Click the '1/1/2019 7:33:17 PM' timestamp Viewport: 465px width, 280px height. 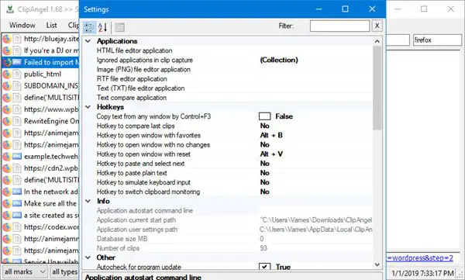point(422,273)
